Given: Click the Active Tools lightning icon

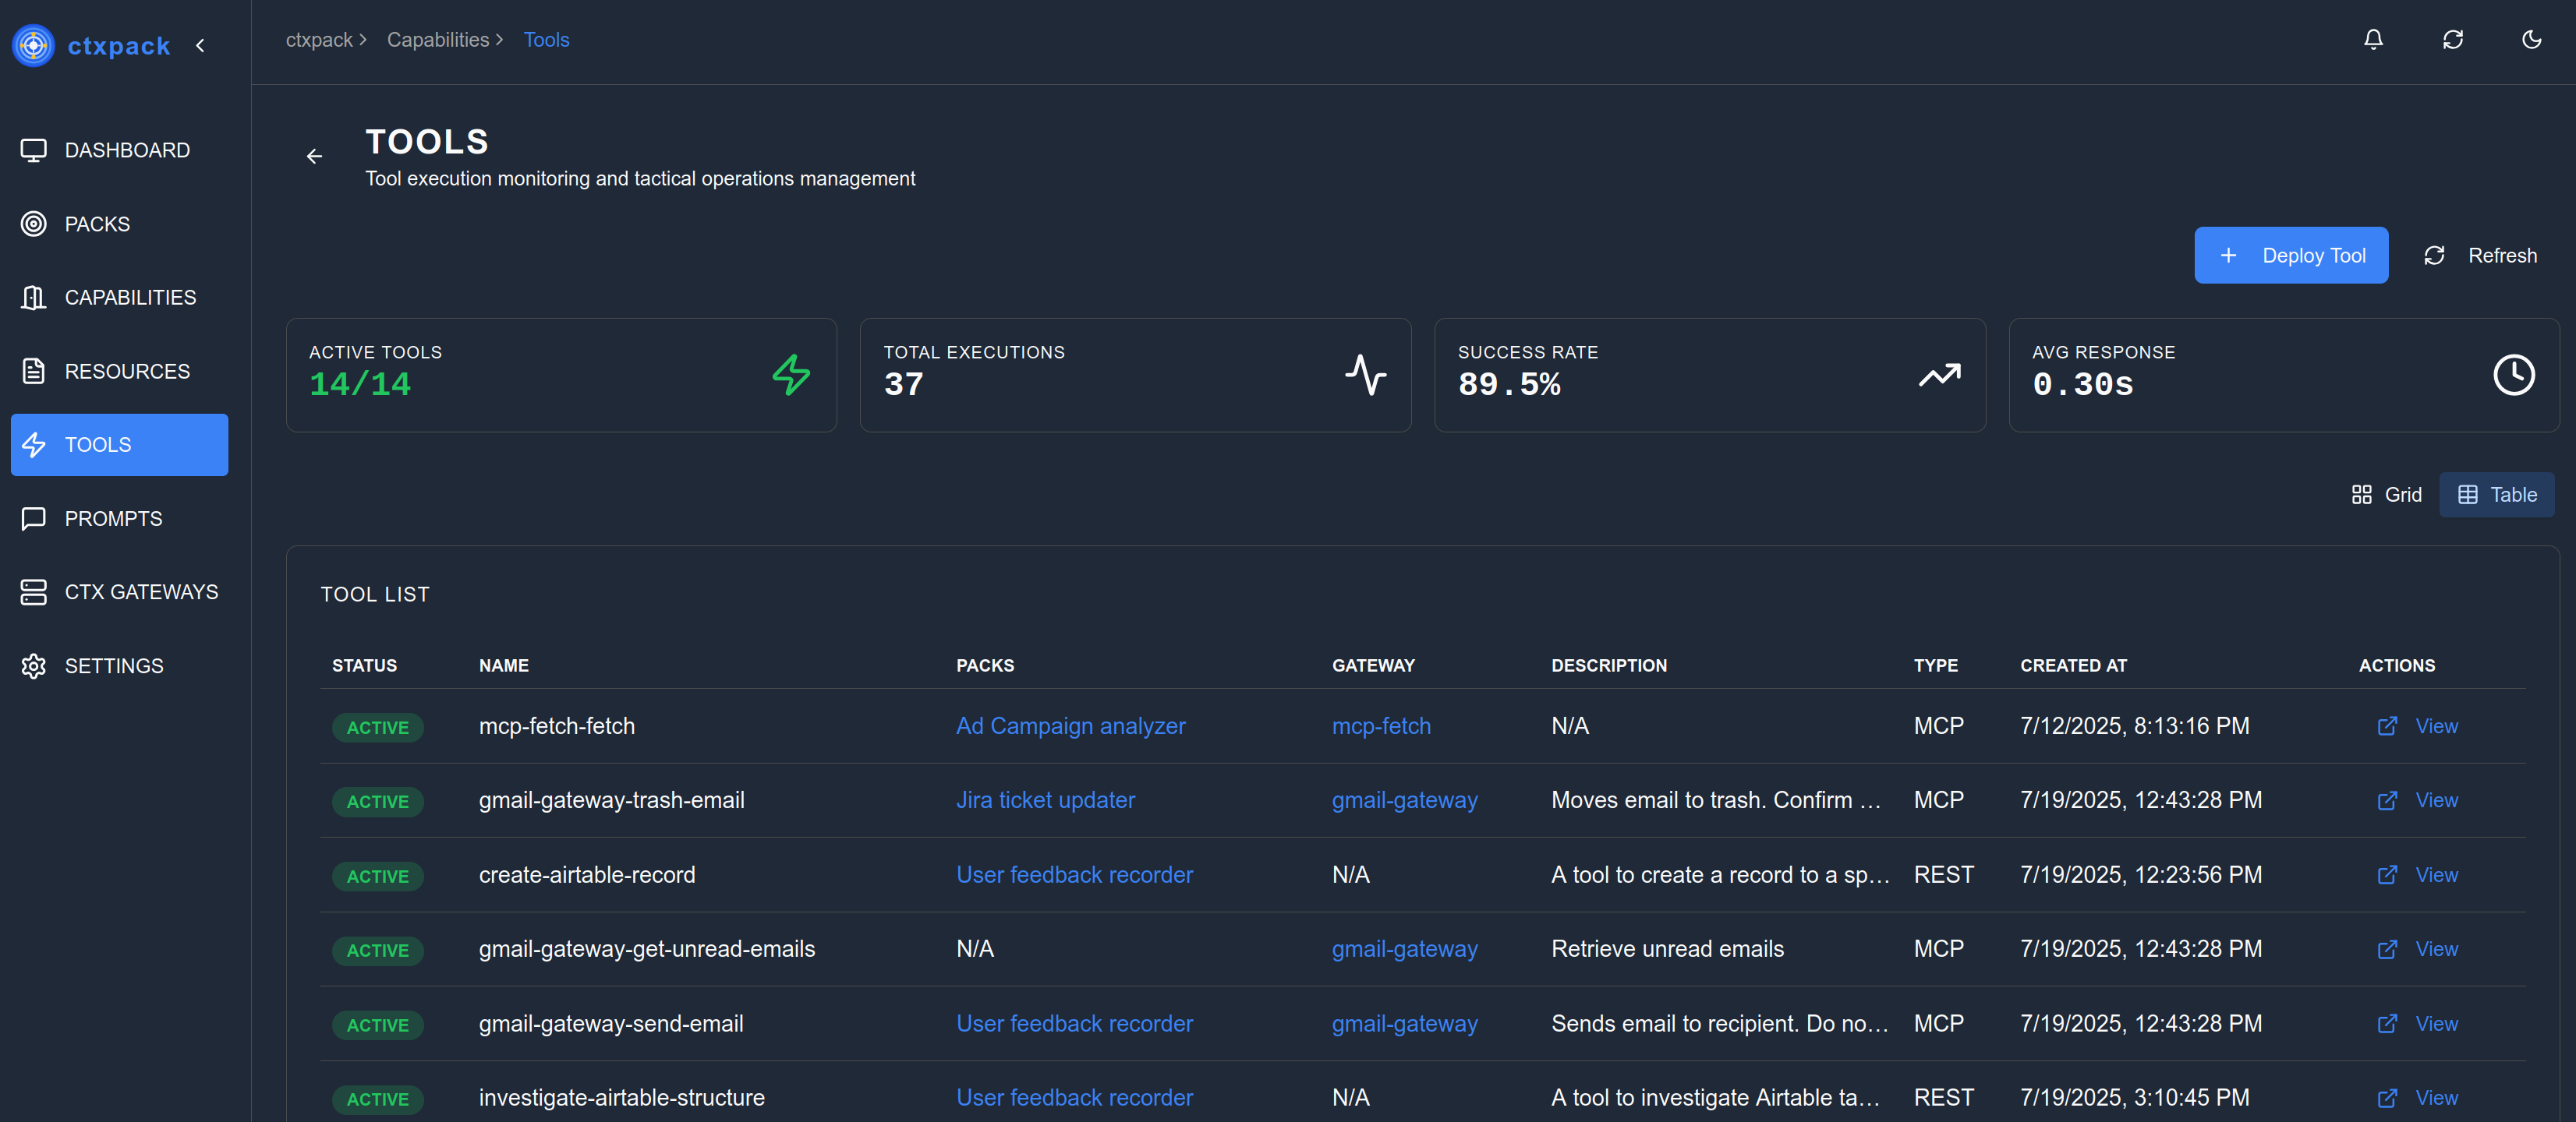Looking at the screenshot, I should pyautogui.click(x=791, y=375).
